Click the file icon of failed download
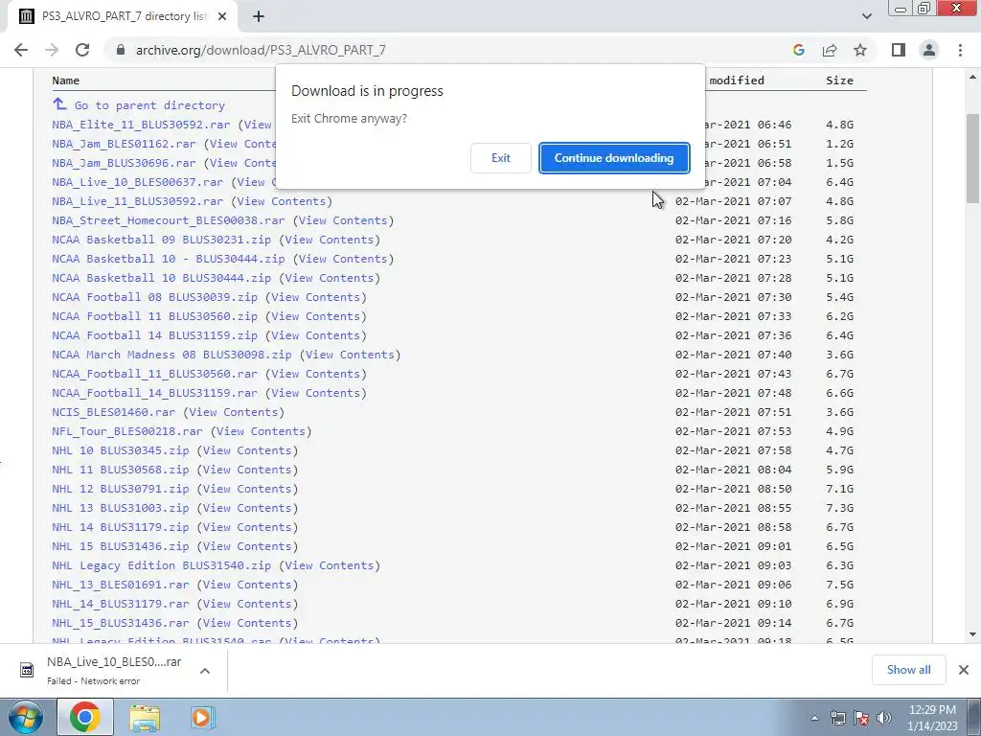981x736 pixels. coord(27,670)
